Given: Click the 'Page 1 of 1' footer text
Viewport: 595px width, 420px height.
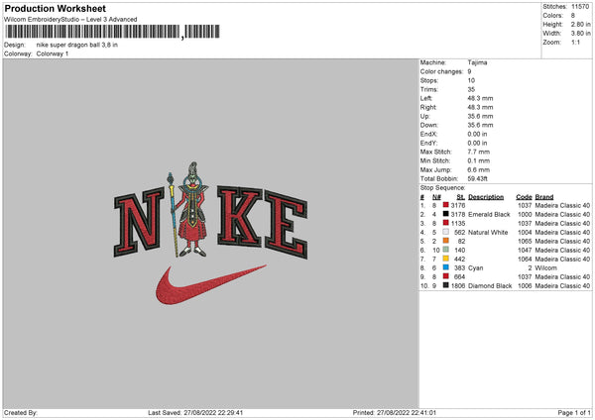Looking at the screenshot, I should click(x=574, y=413).
